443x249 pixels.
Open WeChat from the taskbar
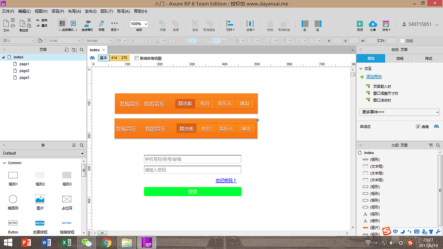coord(86,243)
